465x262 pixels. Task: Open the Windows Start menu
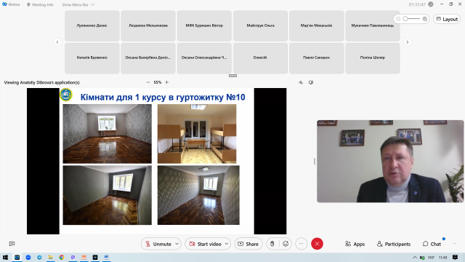[x=5, y=257]
